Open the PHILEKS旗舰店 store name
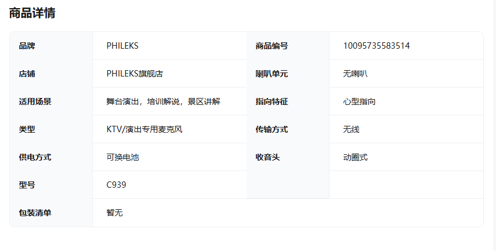 [135, 74]
